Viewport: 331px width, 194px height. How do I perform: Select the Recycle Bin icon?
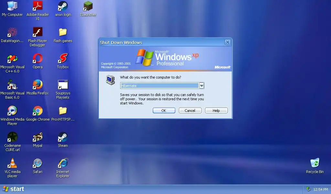coord(315,163)
